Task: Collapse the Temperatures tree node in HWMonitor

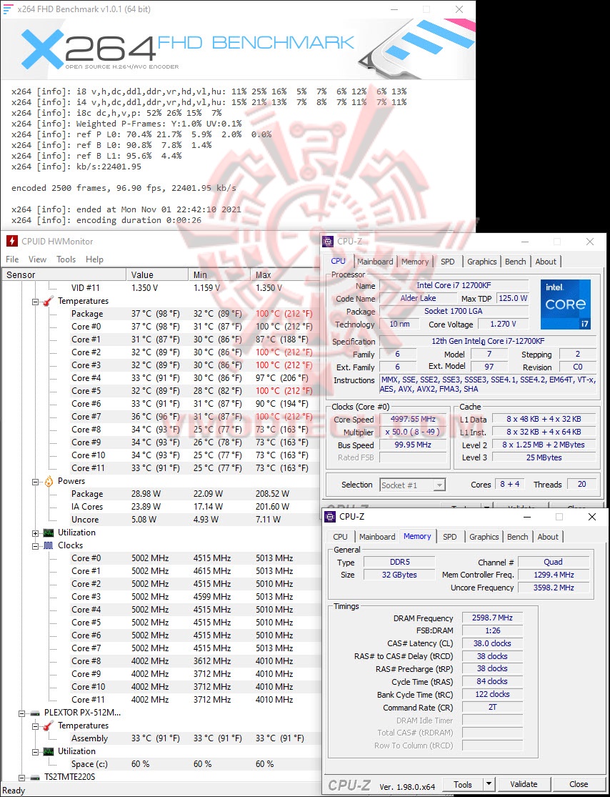Action: coord(34,301)
